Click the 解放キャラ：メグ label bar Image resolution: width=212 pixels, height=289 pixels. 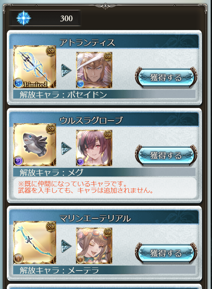pyautogui.click(x=104, y=172)
